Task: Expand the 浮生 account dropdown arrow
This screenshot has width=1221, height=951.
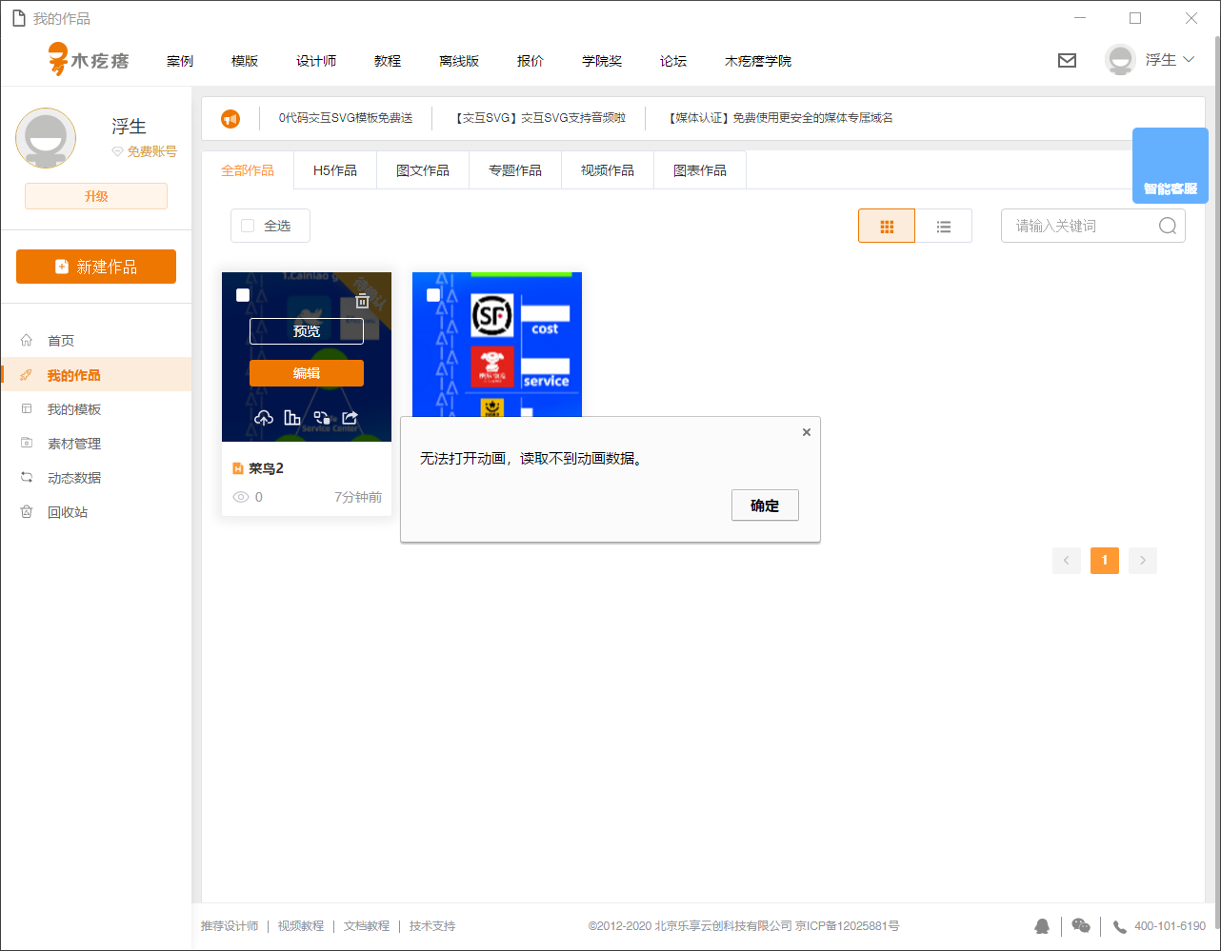Action: [x=1189, y=60]
